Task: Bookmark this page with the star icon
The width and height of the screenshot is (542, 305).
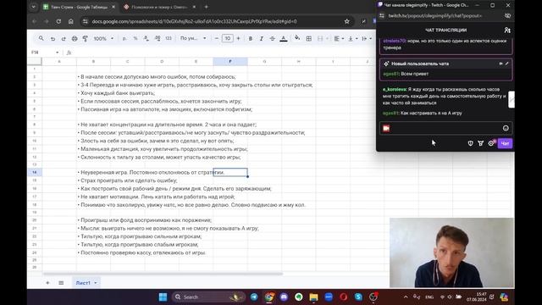Action: coord(346,21)
